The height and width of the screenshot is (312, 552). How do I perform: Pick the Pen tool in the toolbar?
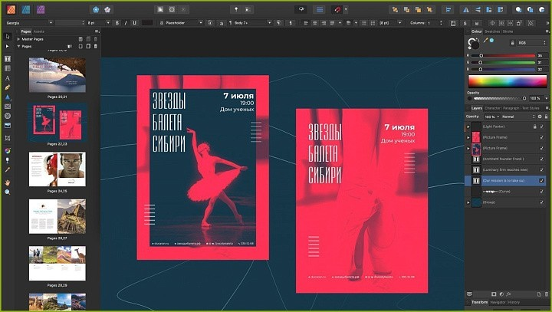(x=8, y=88)
